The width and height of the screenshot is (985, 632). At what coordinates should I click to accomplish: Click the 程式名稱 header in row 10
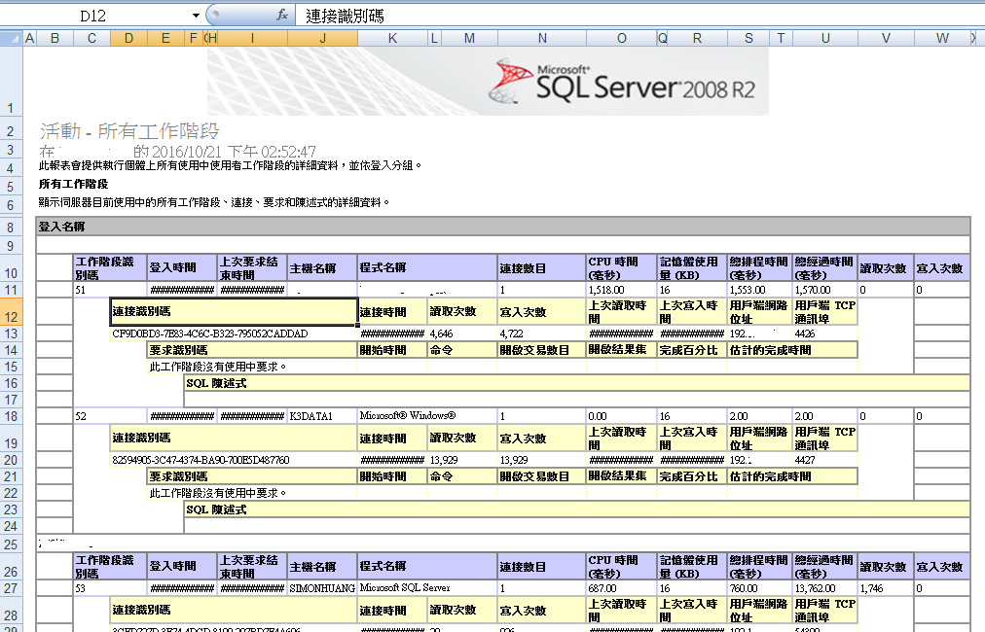tap(427, 268)
